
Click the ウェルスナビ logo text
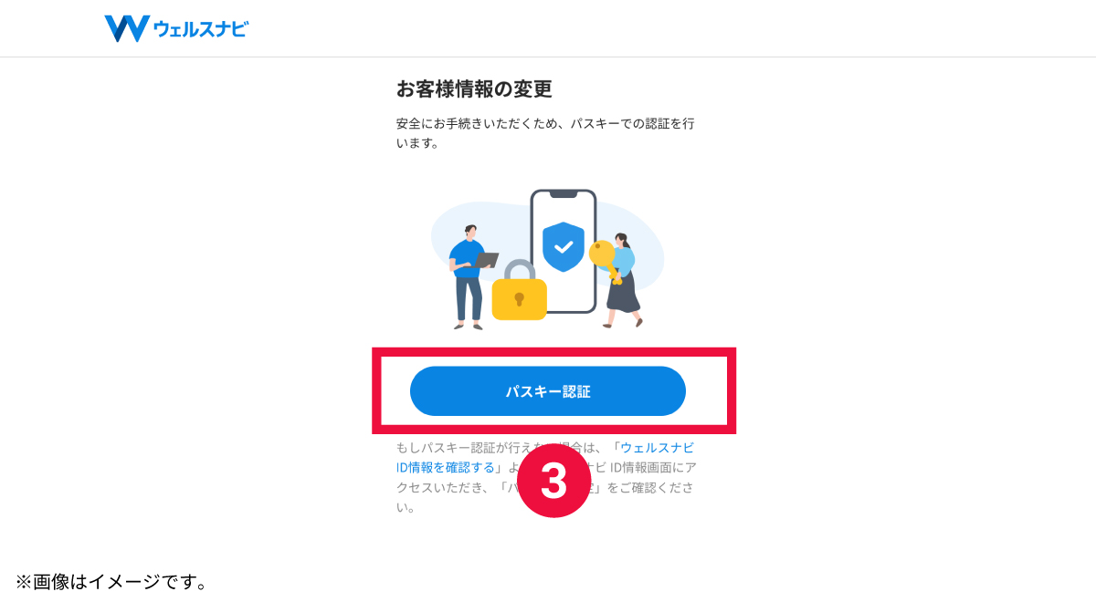point(201,29)
